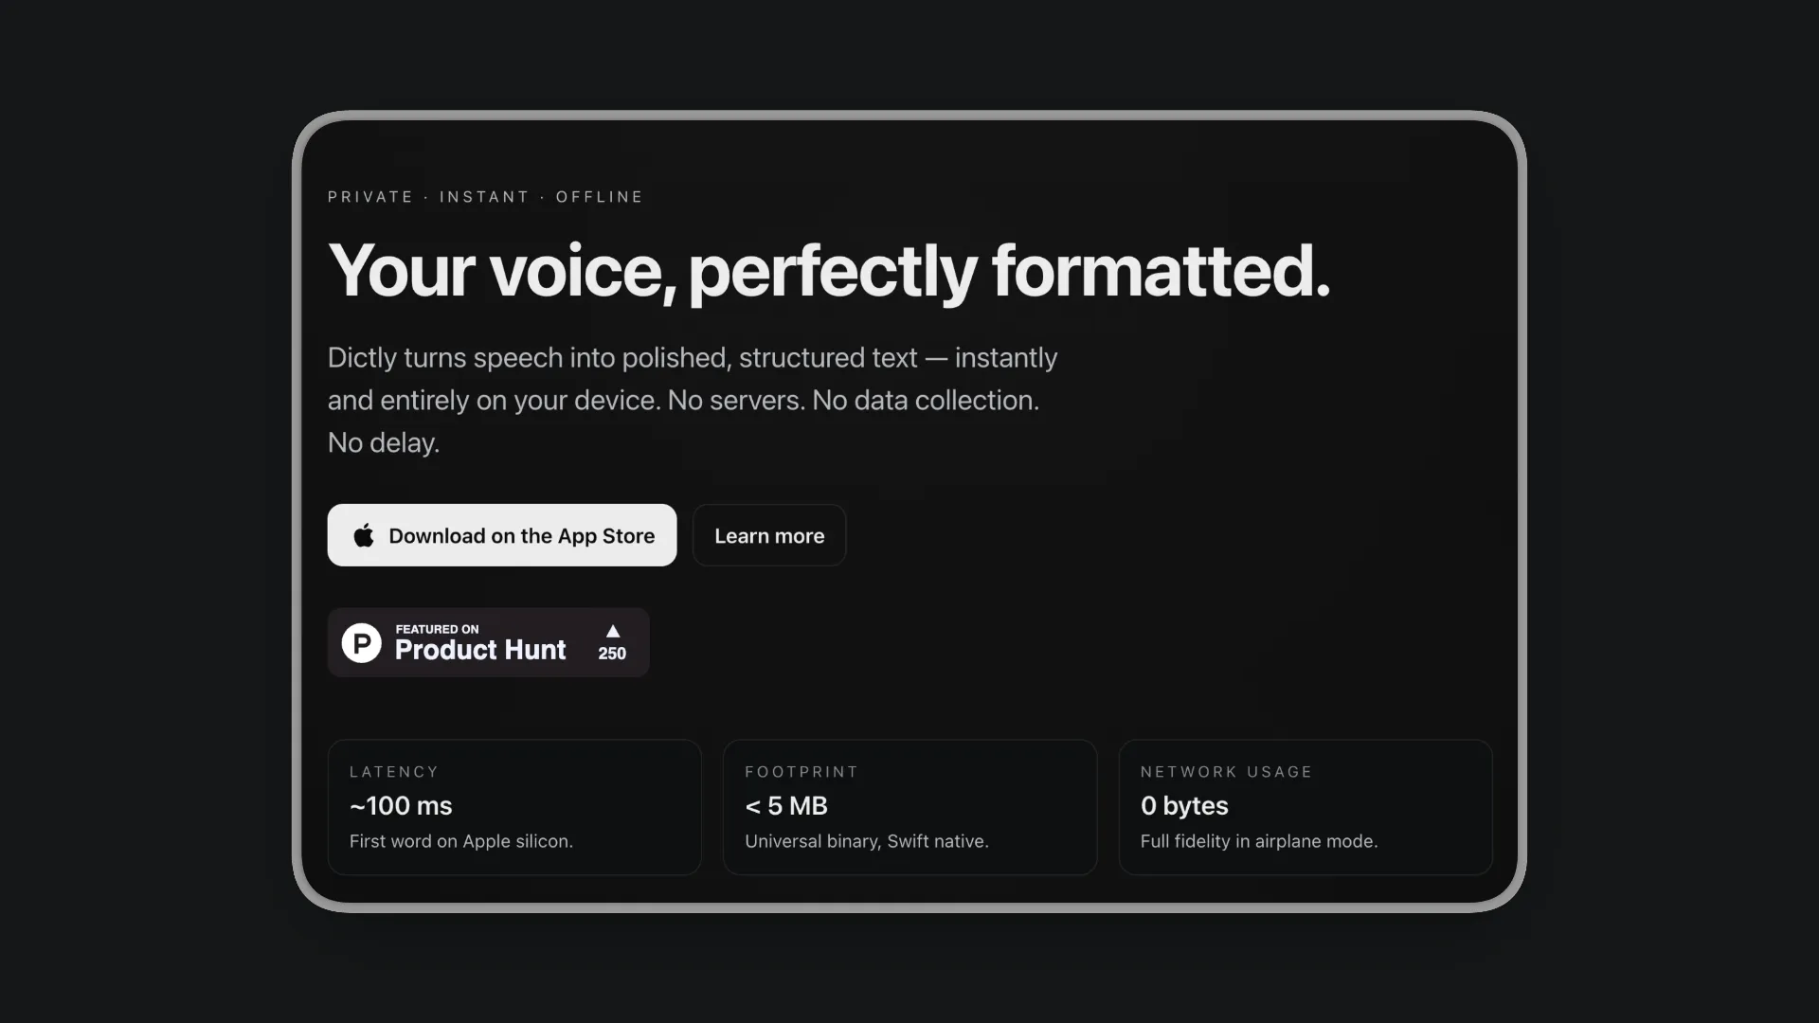Click Download on the App Store
The width and height of the screenshot is (1819, 1023).
click(501, 535)
